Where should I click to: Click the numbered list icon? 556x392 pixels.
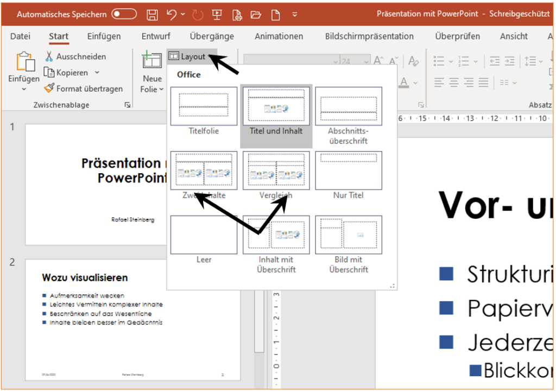[x=464, y=61]
